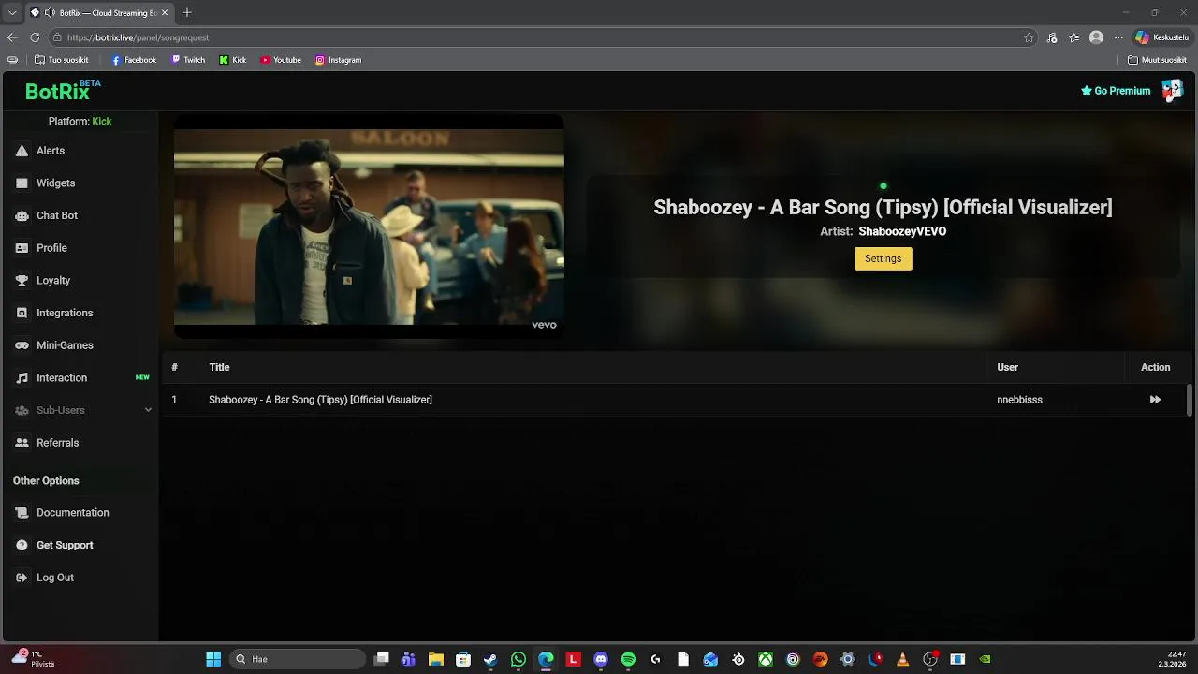The image size is (1198, 674).
Task: Open File Explorer from the taskbar
Action: coord(436,659)
